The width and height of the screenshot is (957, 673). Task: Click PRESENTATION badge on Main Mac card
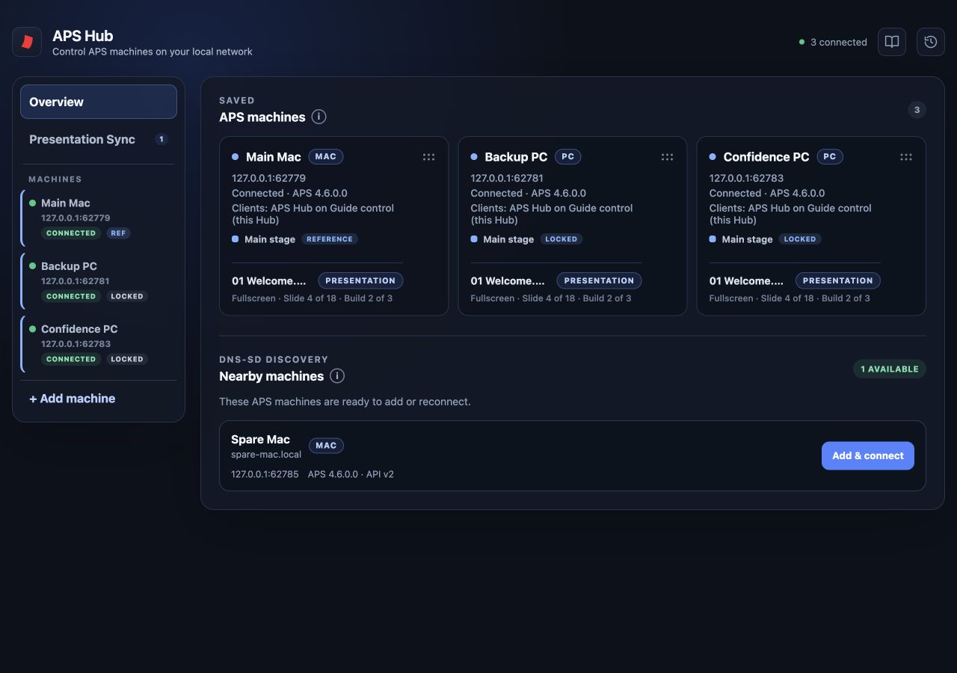360,280
